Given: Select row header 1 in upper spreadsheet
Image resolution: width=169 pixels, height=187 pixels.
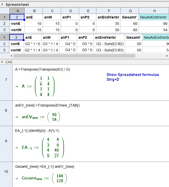Looking at the screenshot, I should (x=5, y=17).
